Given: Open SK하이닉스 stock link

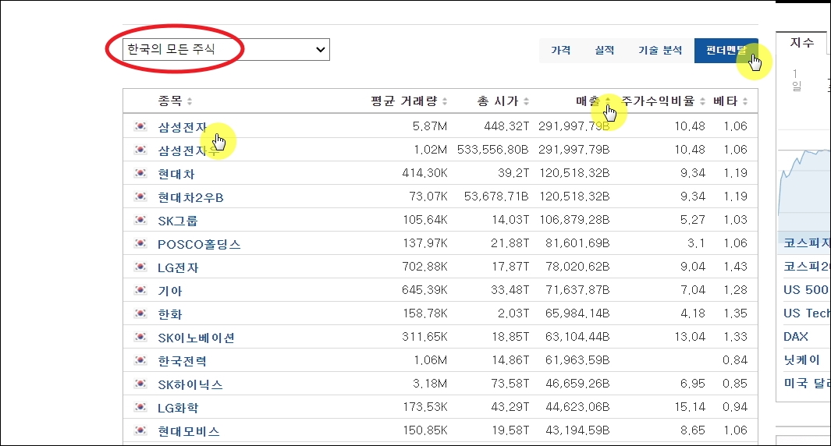Looking at the screenshot, I should (190, 384).
